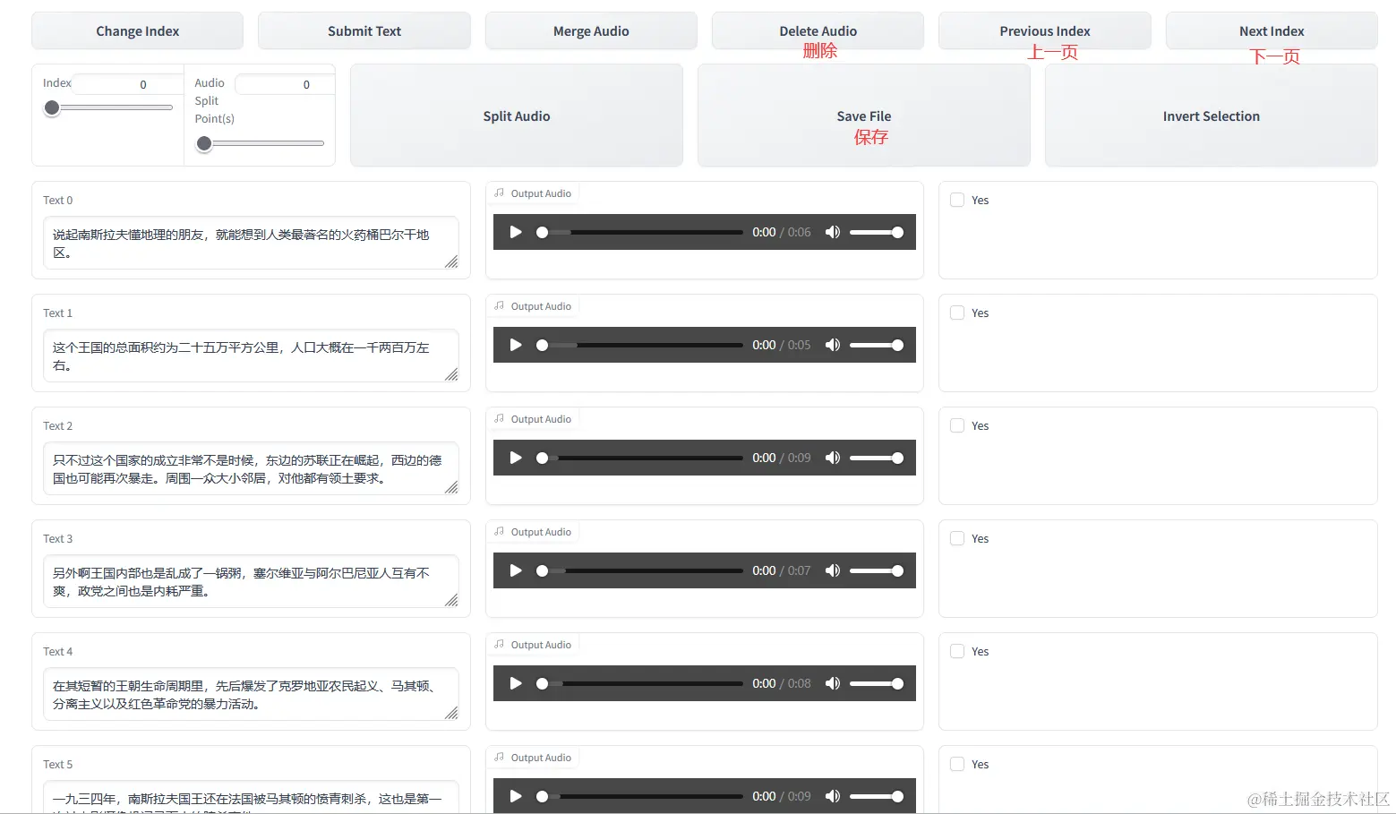Tick the Yes checkbox for Text 5

point(957,764)
